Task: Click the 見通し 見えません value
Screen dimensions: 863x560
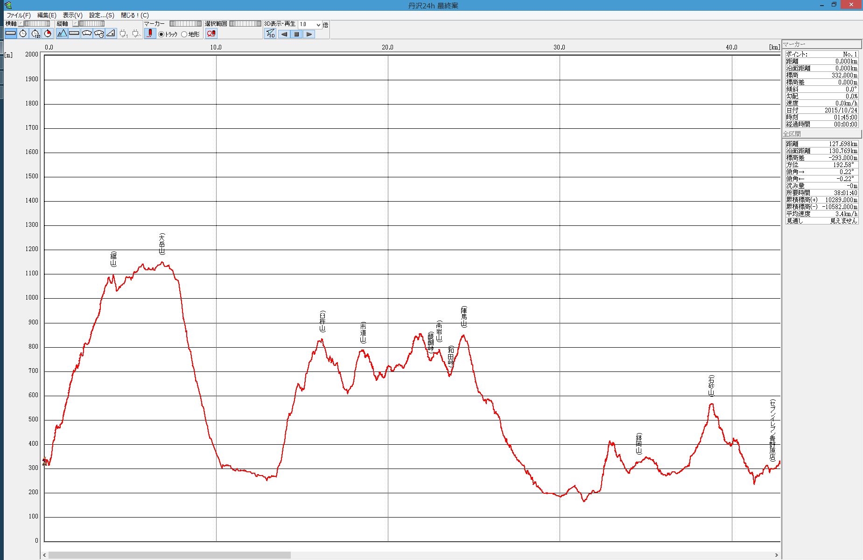Action: click(844, 221)
